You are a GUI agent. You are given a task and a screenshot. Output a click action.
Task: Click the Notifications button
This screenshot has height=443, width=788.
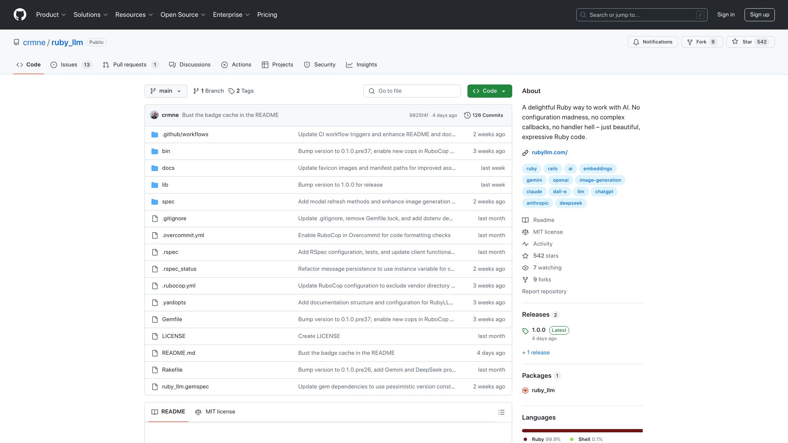(x=653, y=42)
